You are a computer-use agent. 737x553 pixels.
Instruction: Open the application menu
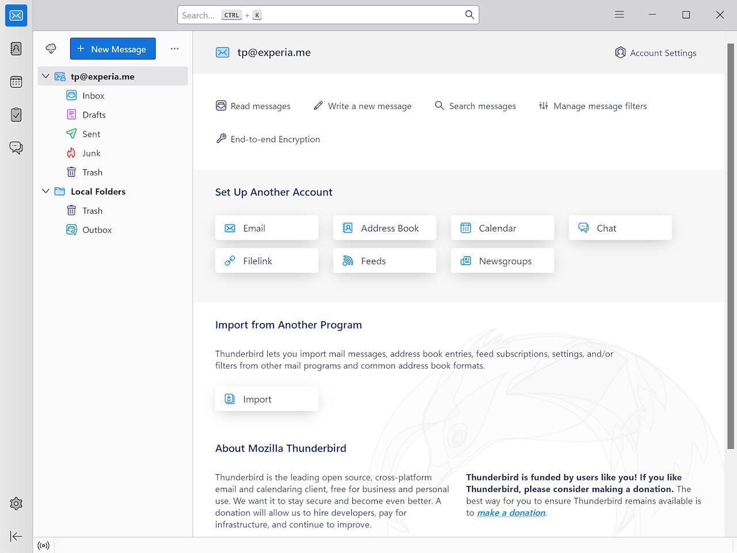point(619,14)
